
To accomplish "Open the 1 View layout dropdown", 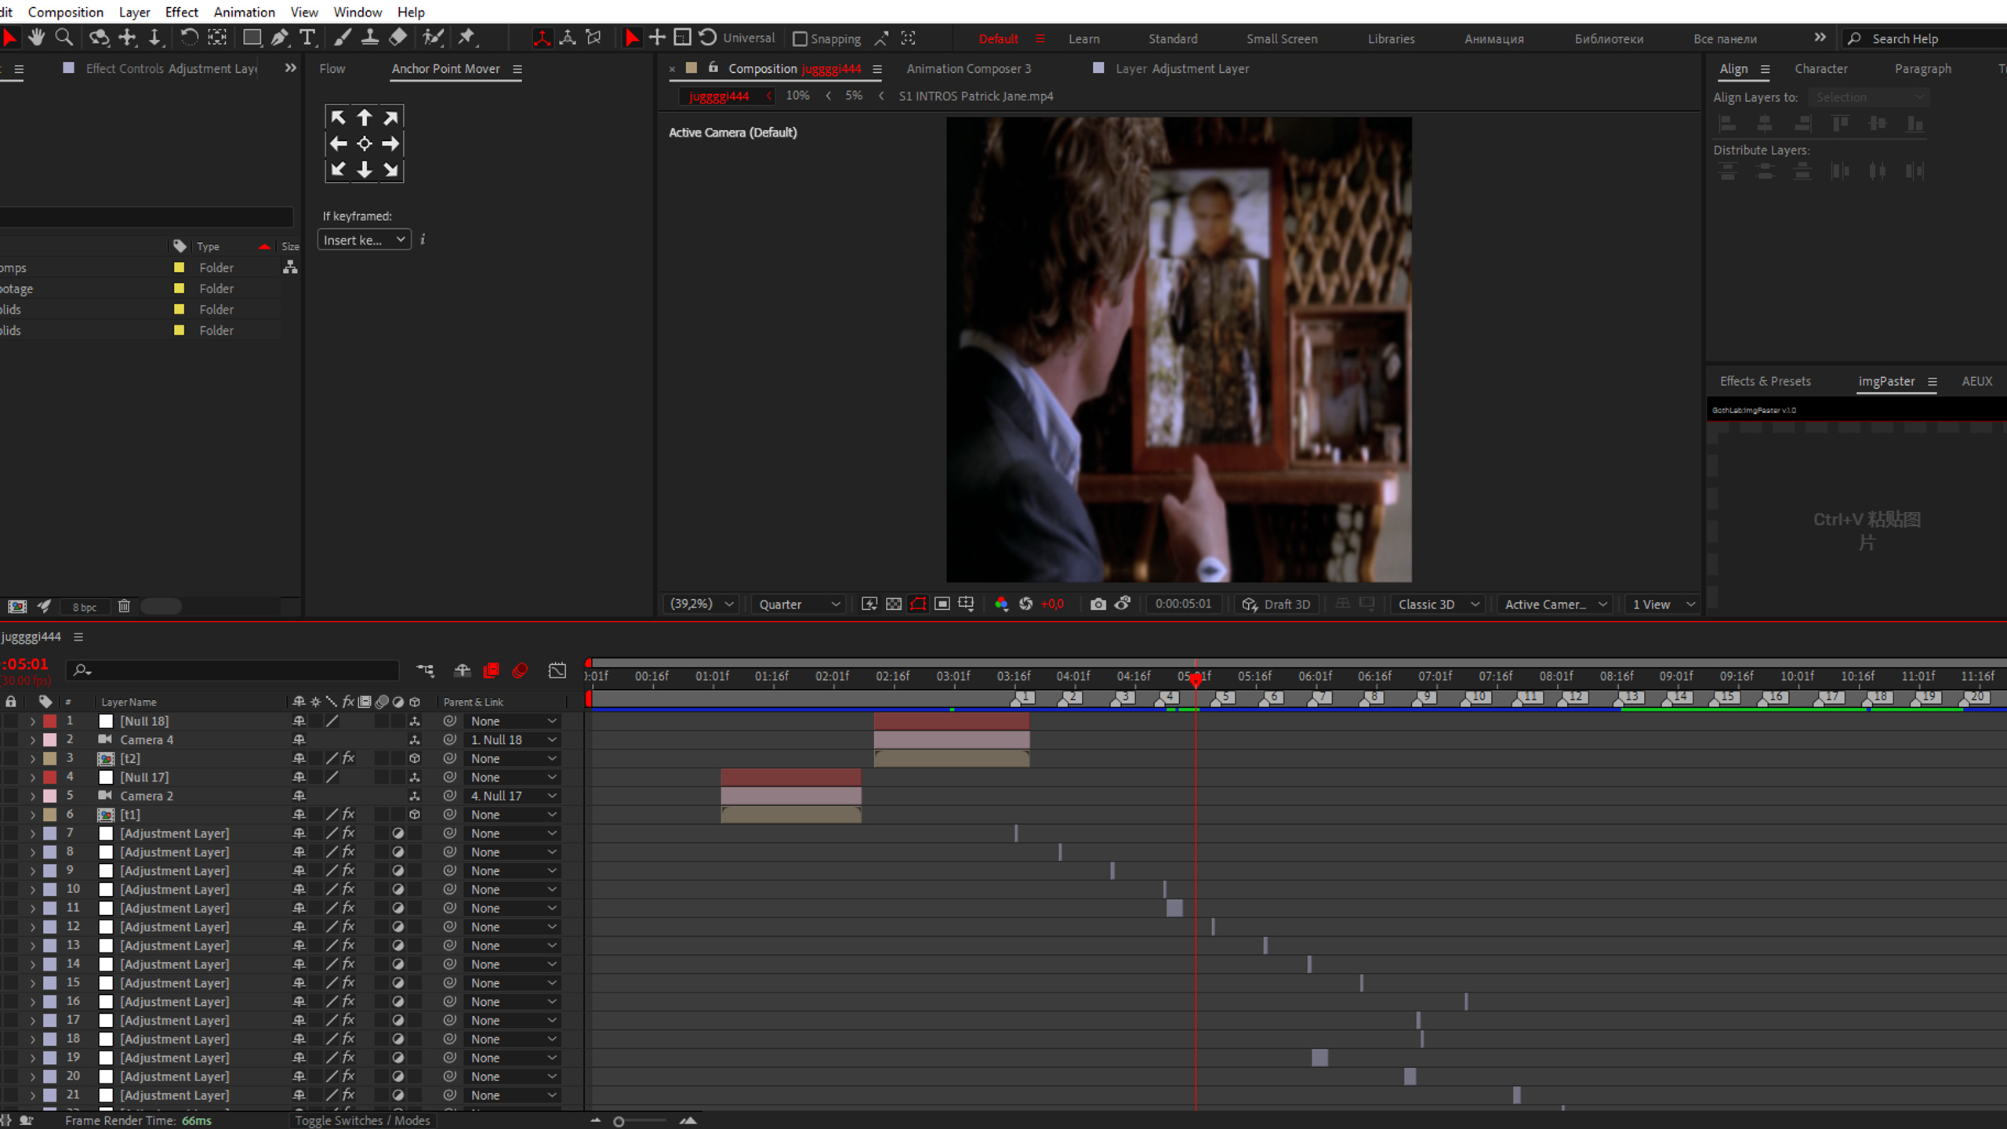I will tap(1663, 604).
